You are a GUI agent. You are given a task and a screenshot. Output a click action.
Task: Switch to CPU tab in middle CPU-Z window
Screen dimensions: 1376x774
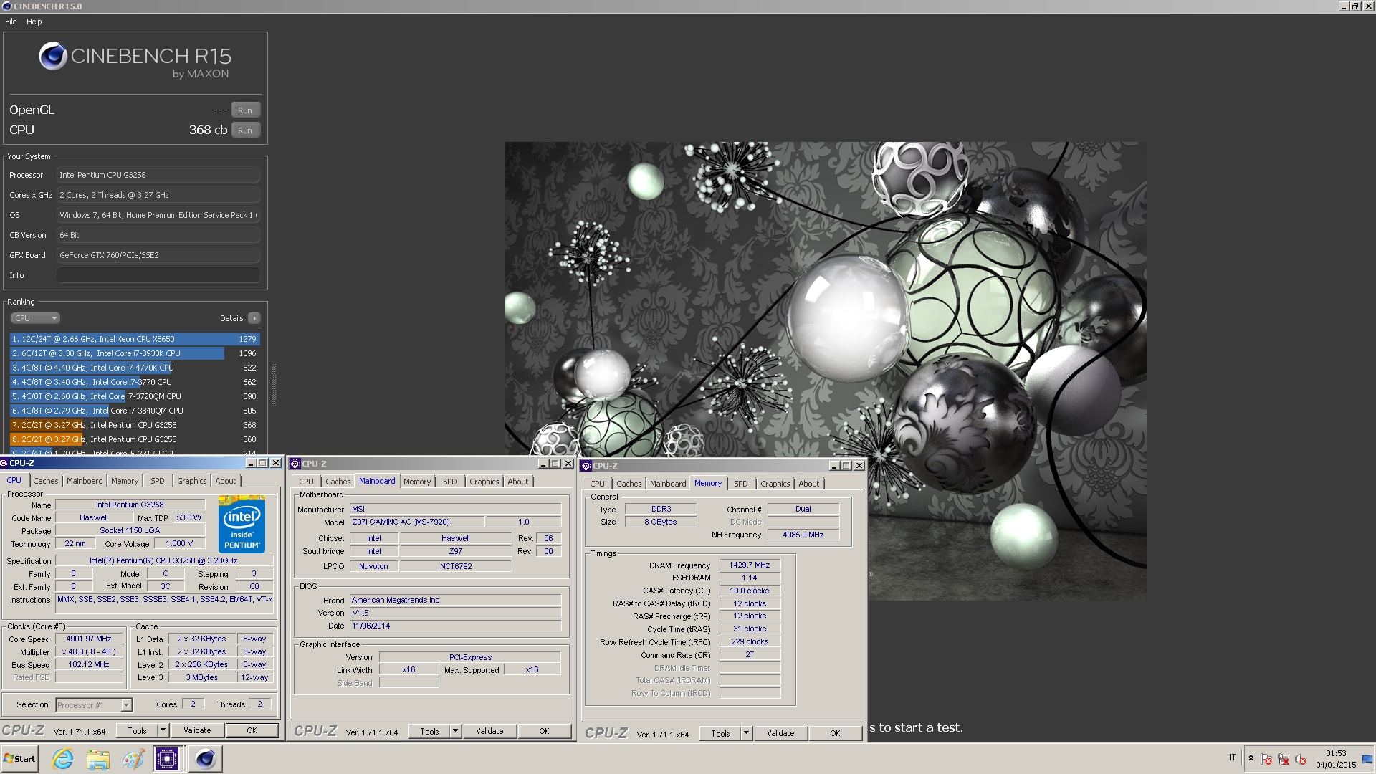[306, 482]
